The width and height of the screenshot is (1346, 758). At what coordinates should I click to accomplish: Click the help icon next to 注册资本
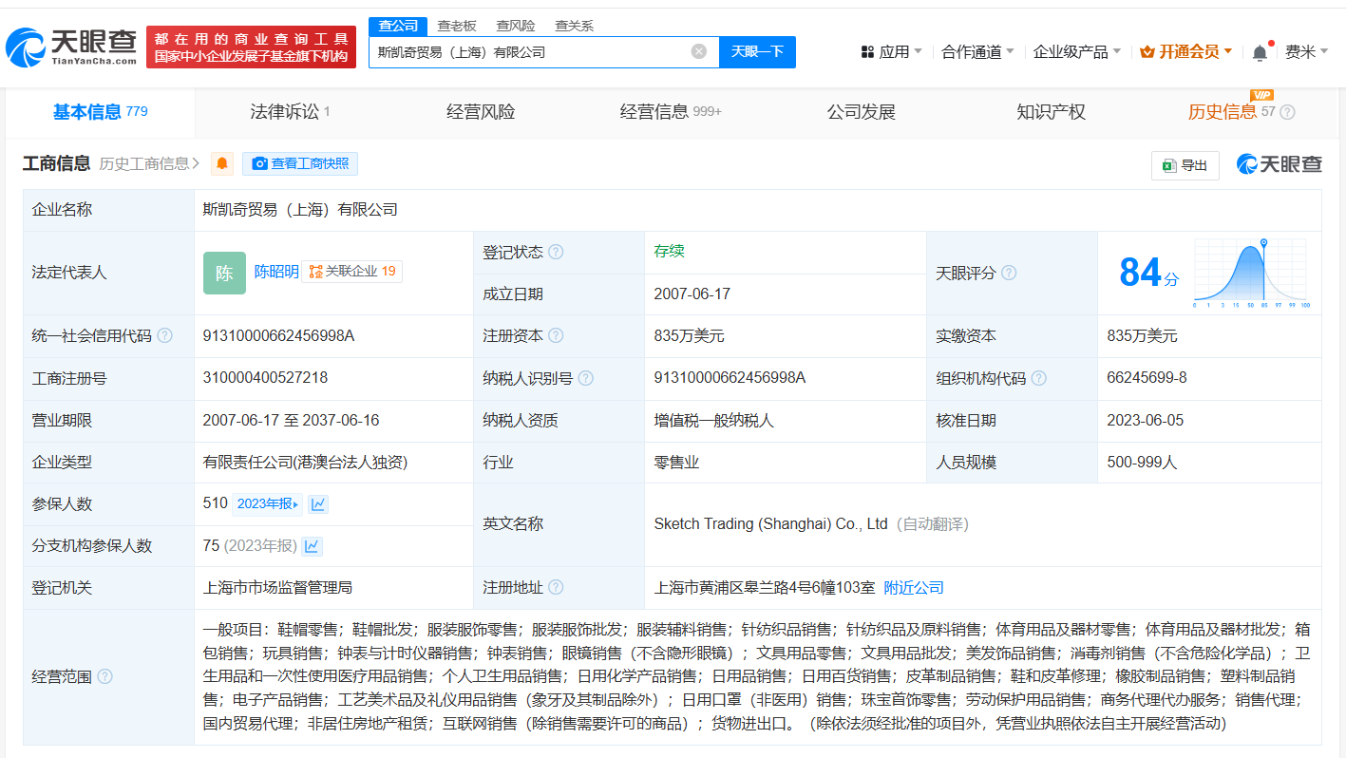(556, 336)
